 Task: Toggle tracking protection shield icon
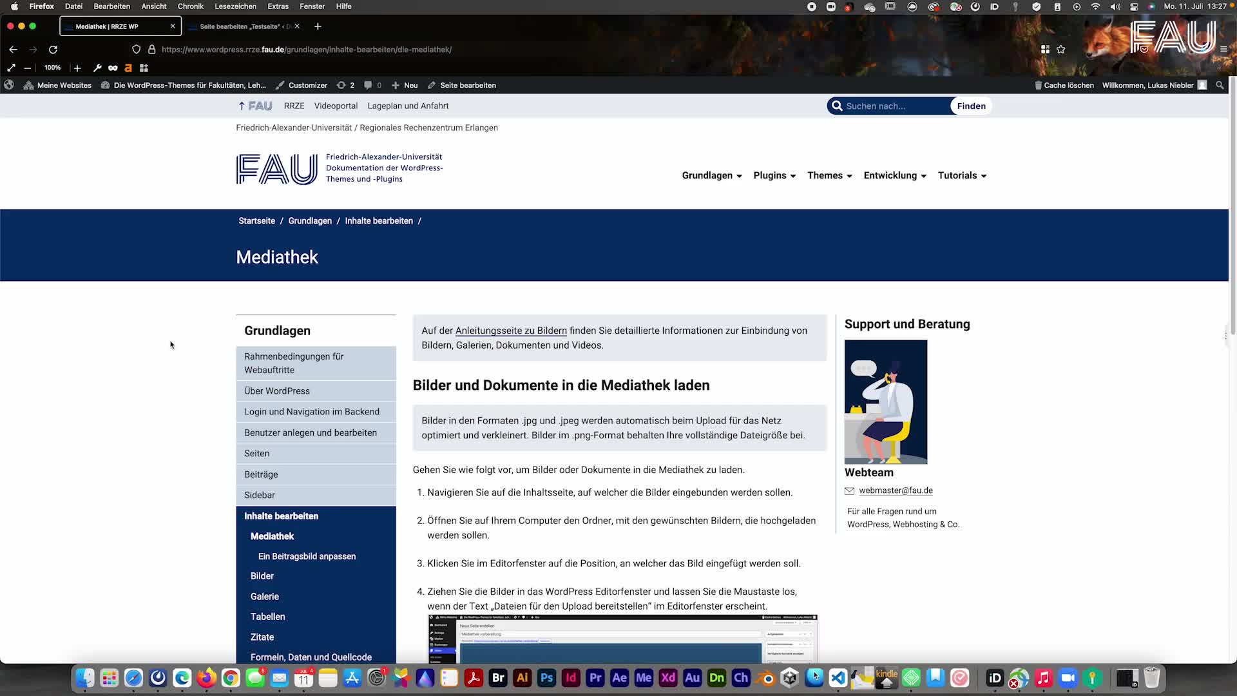[136, 50]
